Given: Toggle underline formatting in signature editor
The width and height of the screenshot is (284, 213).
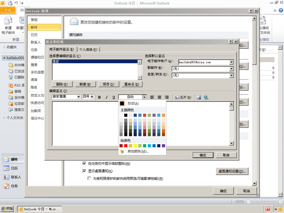Looking at the screenshot, I should (x=114, y=97).
